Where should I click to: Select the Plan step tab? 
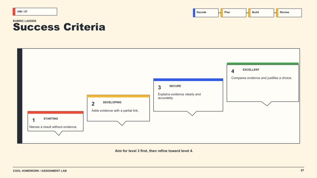pyautogui.click(x=233, y=13)
